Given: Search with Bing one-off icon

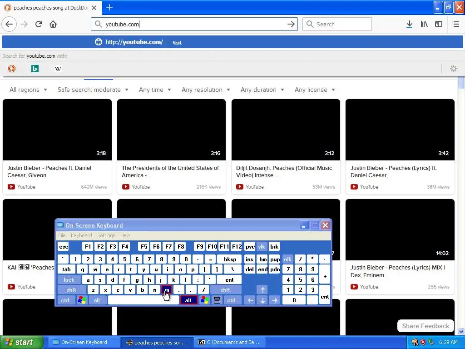Looking at the screenshot, I should pos(35,69).
